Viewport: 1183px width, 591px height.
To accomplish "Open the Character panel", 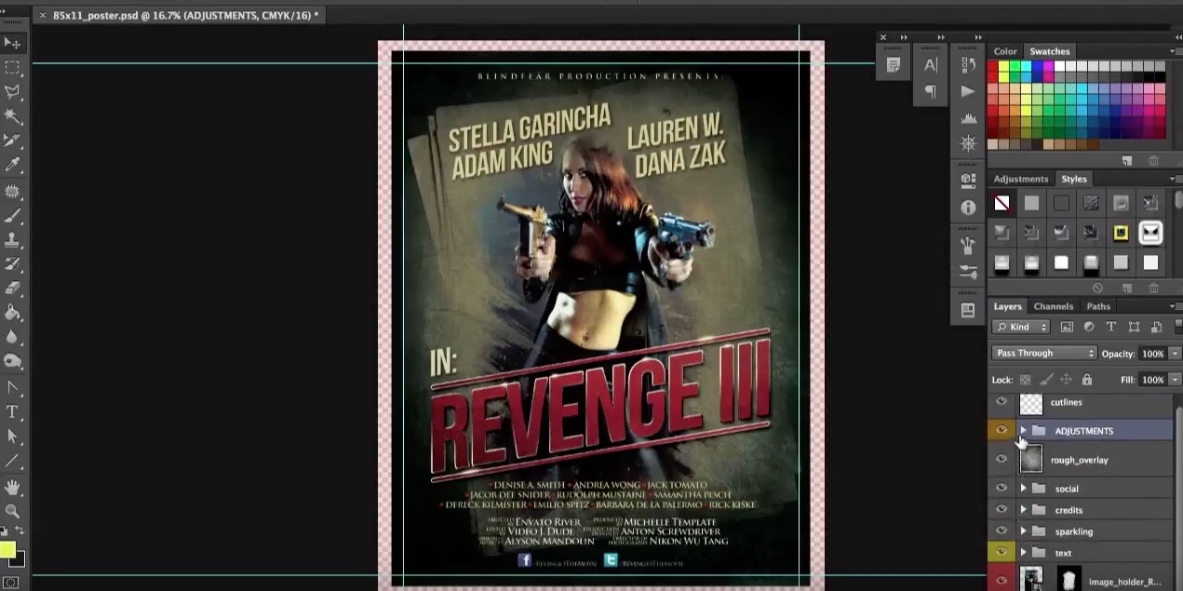I will (x=932, y=63).
